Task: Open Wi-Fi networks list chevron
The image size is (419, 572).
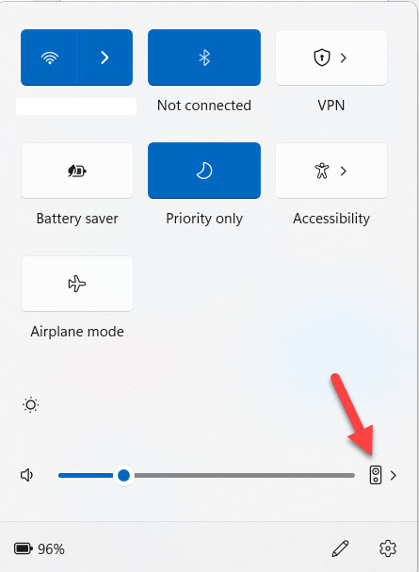Action: coord(105,57)
